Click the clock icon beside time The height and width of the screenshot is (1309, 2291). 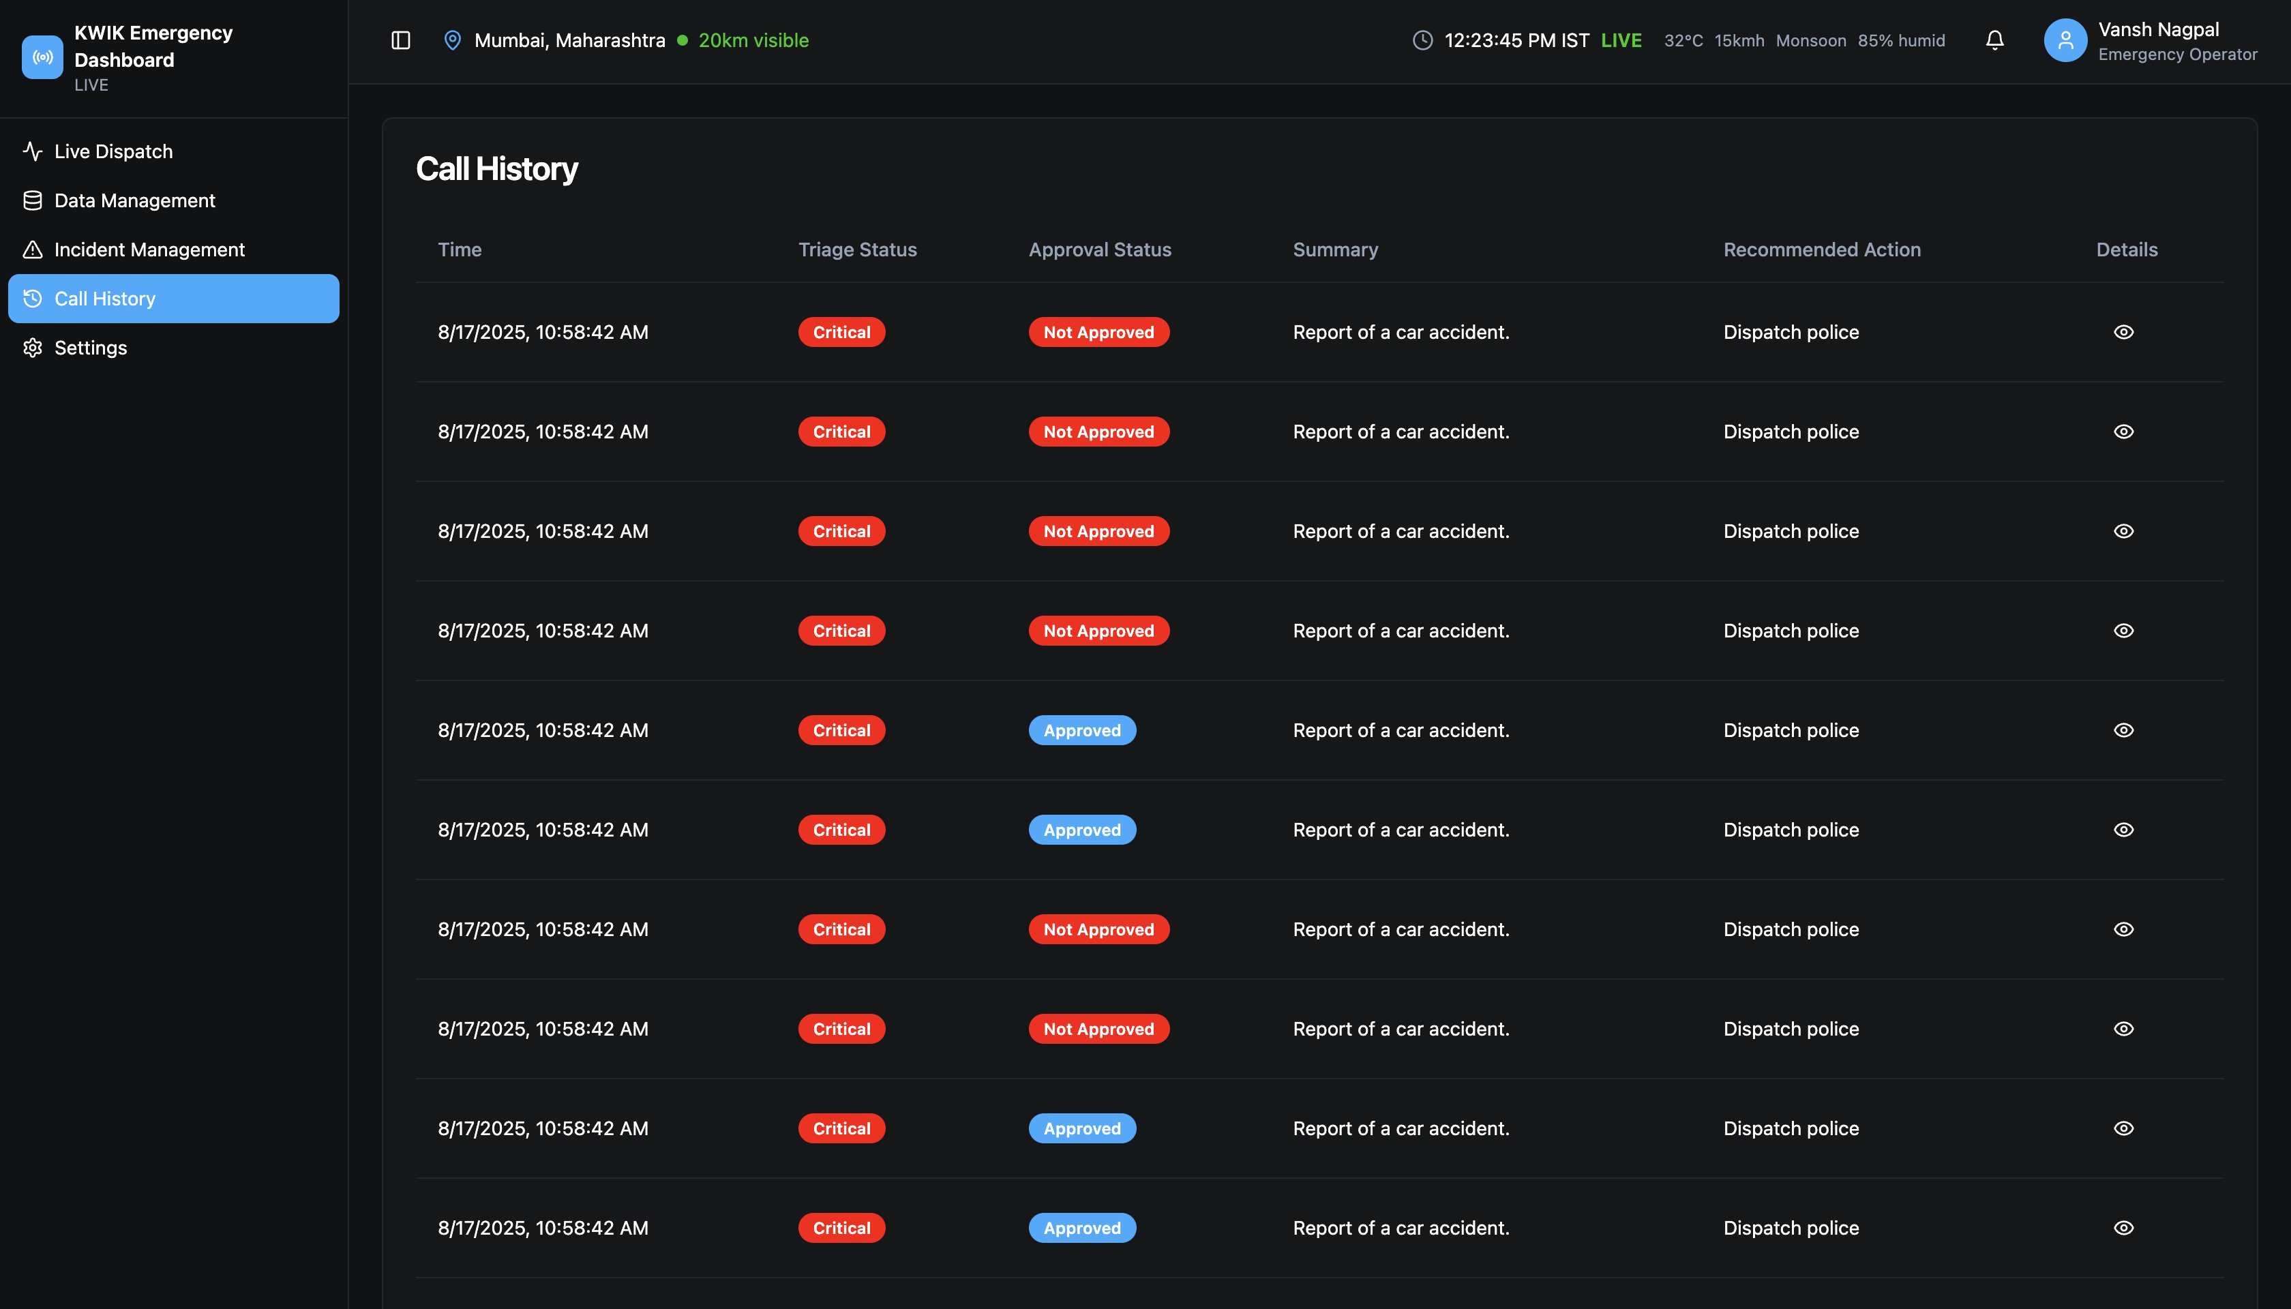tap(1422, 40)
